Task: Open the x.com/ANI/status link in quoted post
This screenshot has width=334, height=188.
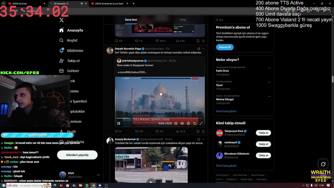Action: click(132, 72)
